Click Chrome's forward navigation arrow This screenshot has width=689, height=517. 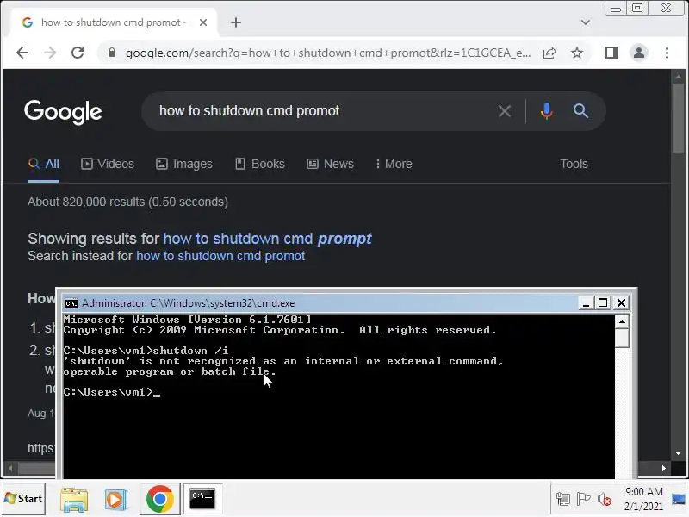click(50, 53)
